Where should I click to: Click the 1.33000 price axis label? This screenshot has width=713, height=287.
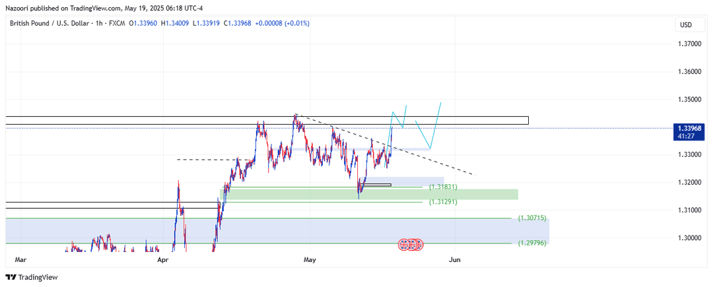click(689, 155)
